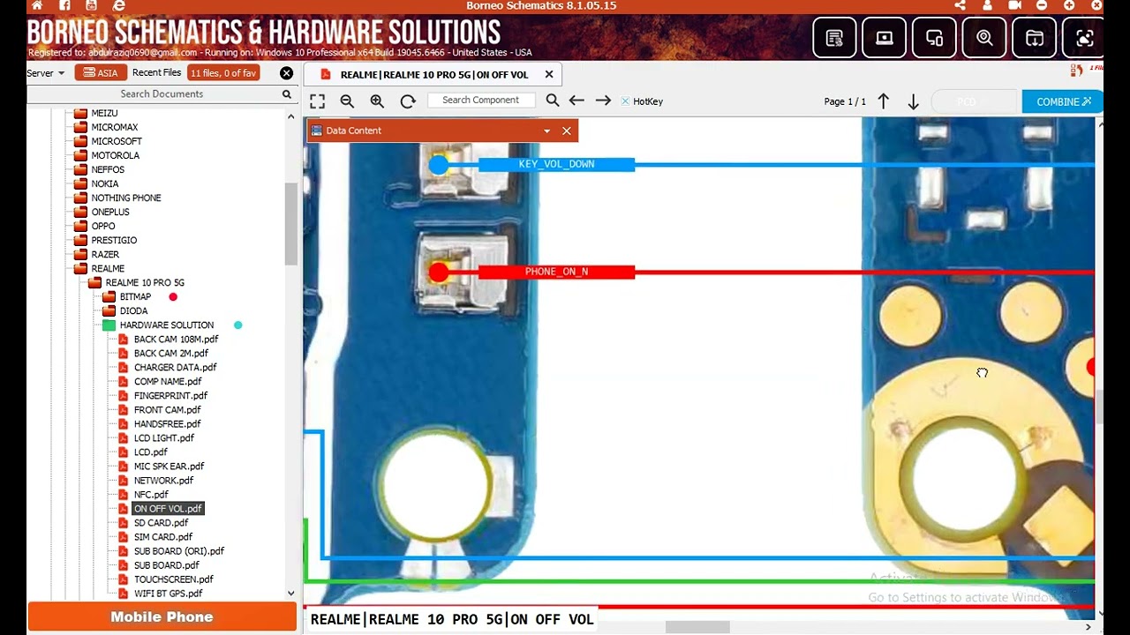Select the KEY_VOL_DOWN signal label
The height and width of the screenshot is (635, 1130).
pyautogui.click(x=556, y=164)
